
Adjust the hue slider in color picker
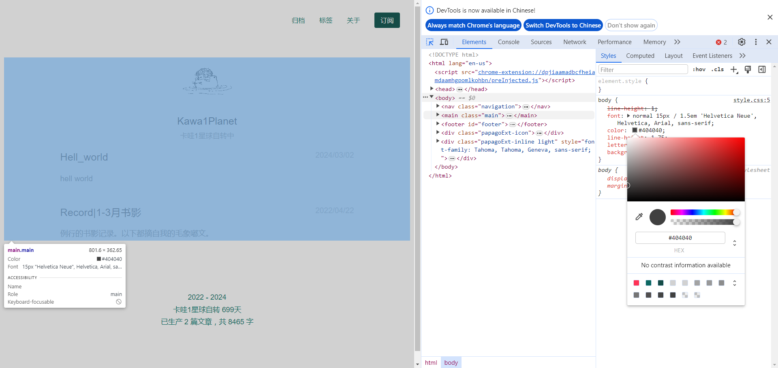click(705, 212)
